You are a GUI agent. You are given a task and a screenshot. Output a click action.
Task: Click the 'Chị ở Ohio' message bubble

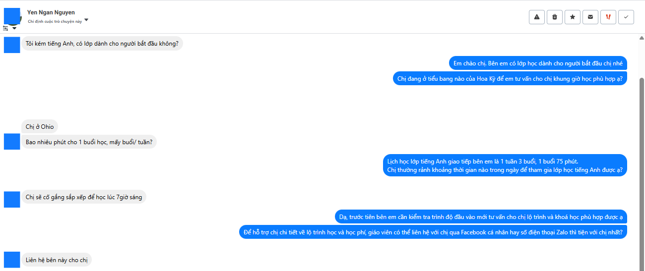click(x=40, y=127)
